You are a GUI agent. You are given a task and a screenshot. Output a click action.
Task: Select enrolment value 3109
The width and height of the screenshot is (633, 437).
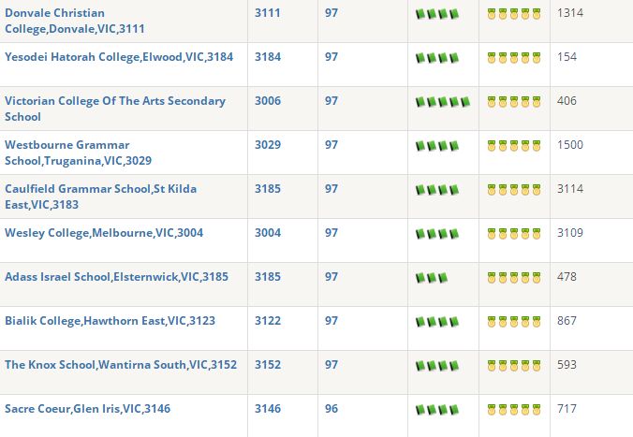(570, 233)
